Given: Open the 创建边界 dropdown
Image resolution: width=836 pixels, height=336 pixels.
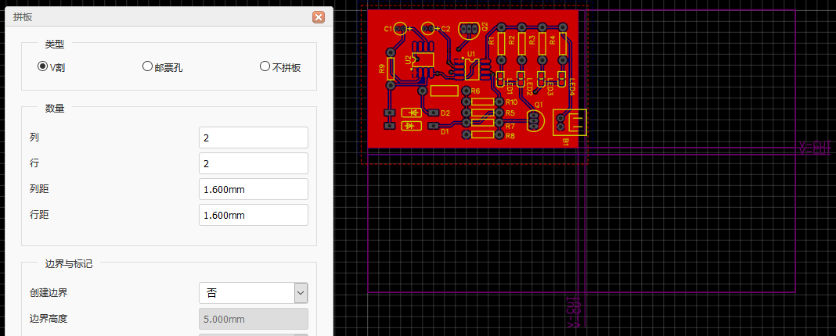Looking at the screenshot, I should click(254, 293).
